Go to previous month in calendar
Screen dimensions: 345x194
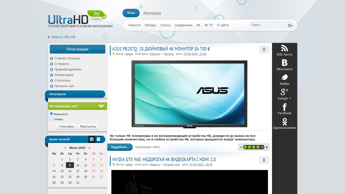65,148
